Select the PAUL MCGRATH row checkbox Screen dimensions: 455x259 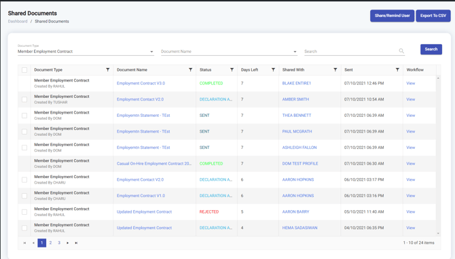[x=24, y=131]
